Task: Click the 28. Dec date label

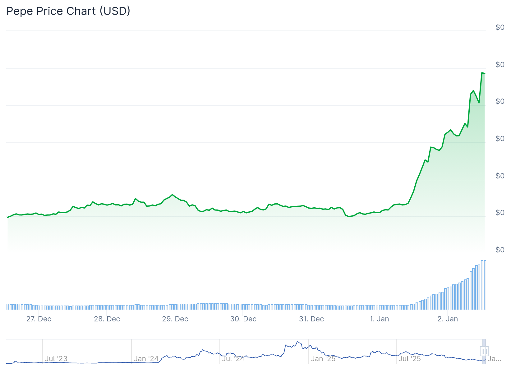Action: pos(107,319)
